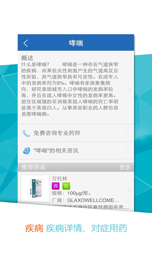
Task: Open the asthma overview paragraph text
Action: [70, 89]
